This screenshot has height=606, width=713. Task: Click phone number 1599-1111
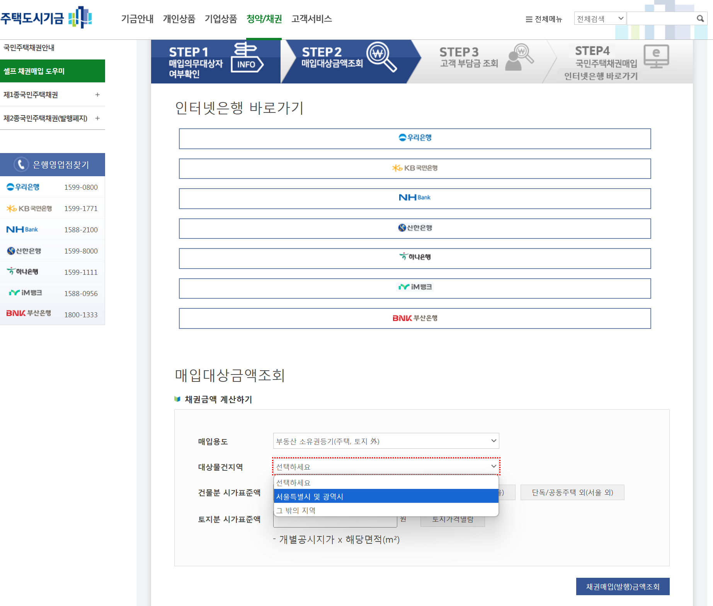click(x=81, y=272)
